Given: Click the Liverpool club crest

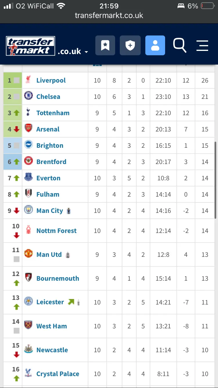Looking at the screenshot, I should pos(28,80).
